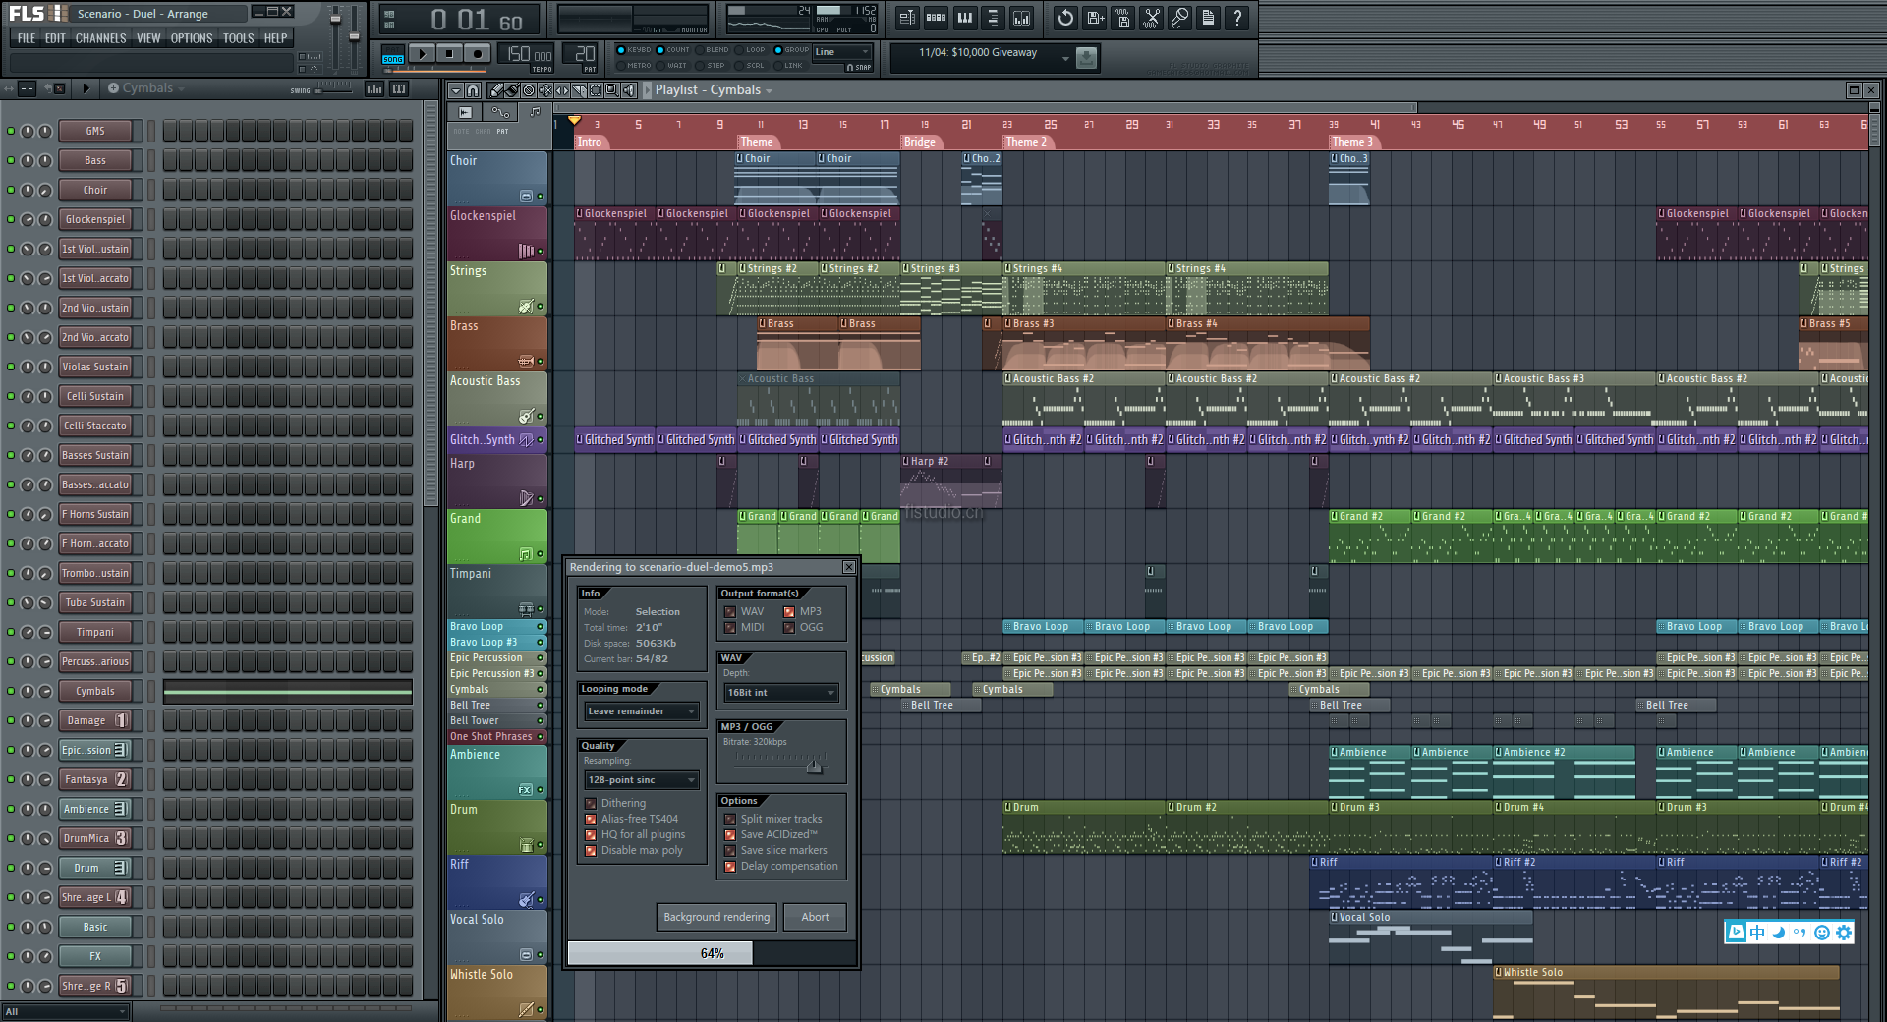The image size is (1887, 1022).
Task: Select the Mute tool in Playlist toolbar
Action: tap(545, 90)
